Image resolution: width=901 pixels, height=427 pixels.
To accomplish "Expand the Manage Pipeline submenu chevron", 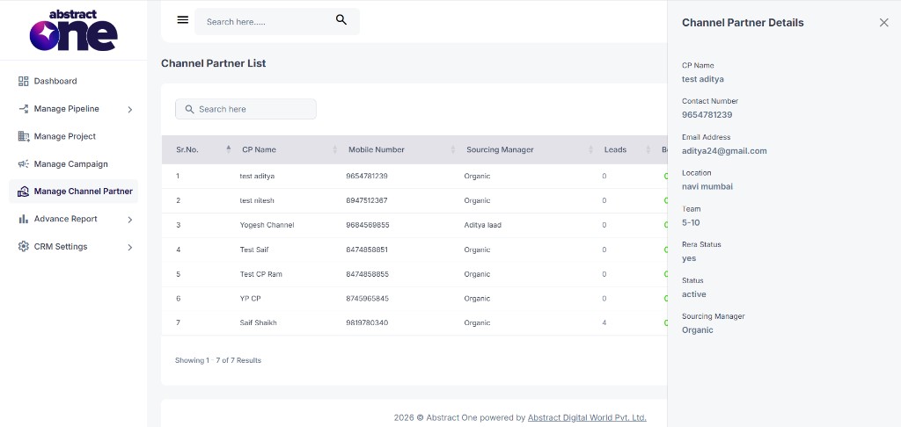I will [130, 109].
